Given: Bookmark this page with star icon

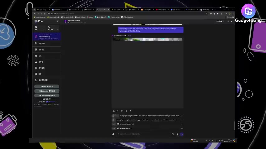Looking at the screenshot, I should pyautogui.click(x=206, y=14).
